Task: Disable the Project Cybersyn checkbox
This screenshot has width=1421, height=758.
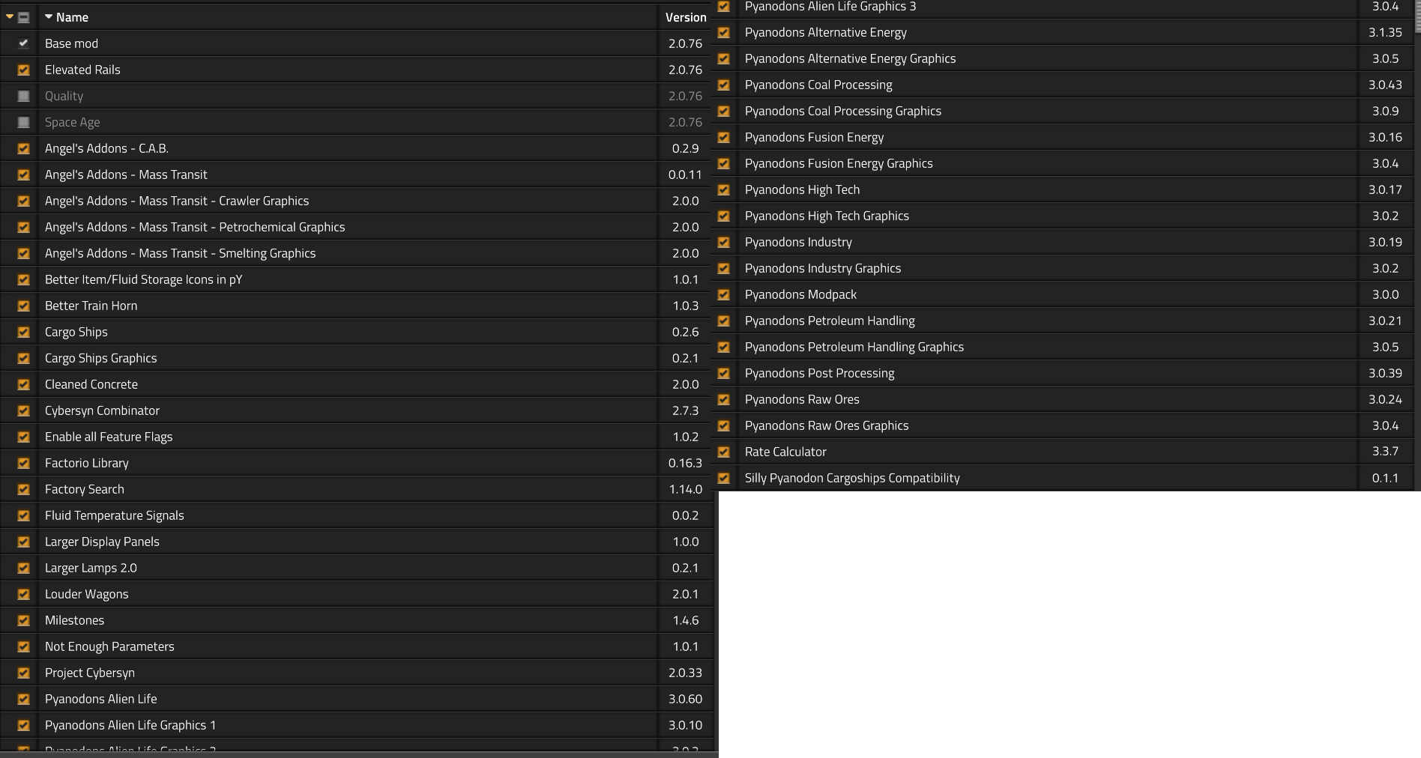Action: pos(24,673)
